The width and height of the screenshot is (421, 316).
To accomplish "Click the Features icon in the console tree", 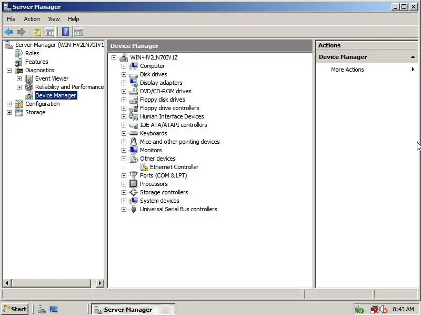I will [x=19, y=62].
